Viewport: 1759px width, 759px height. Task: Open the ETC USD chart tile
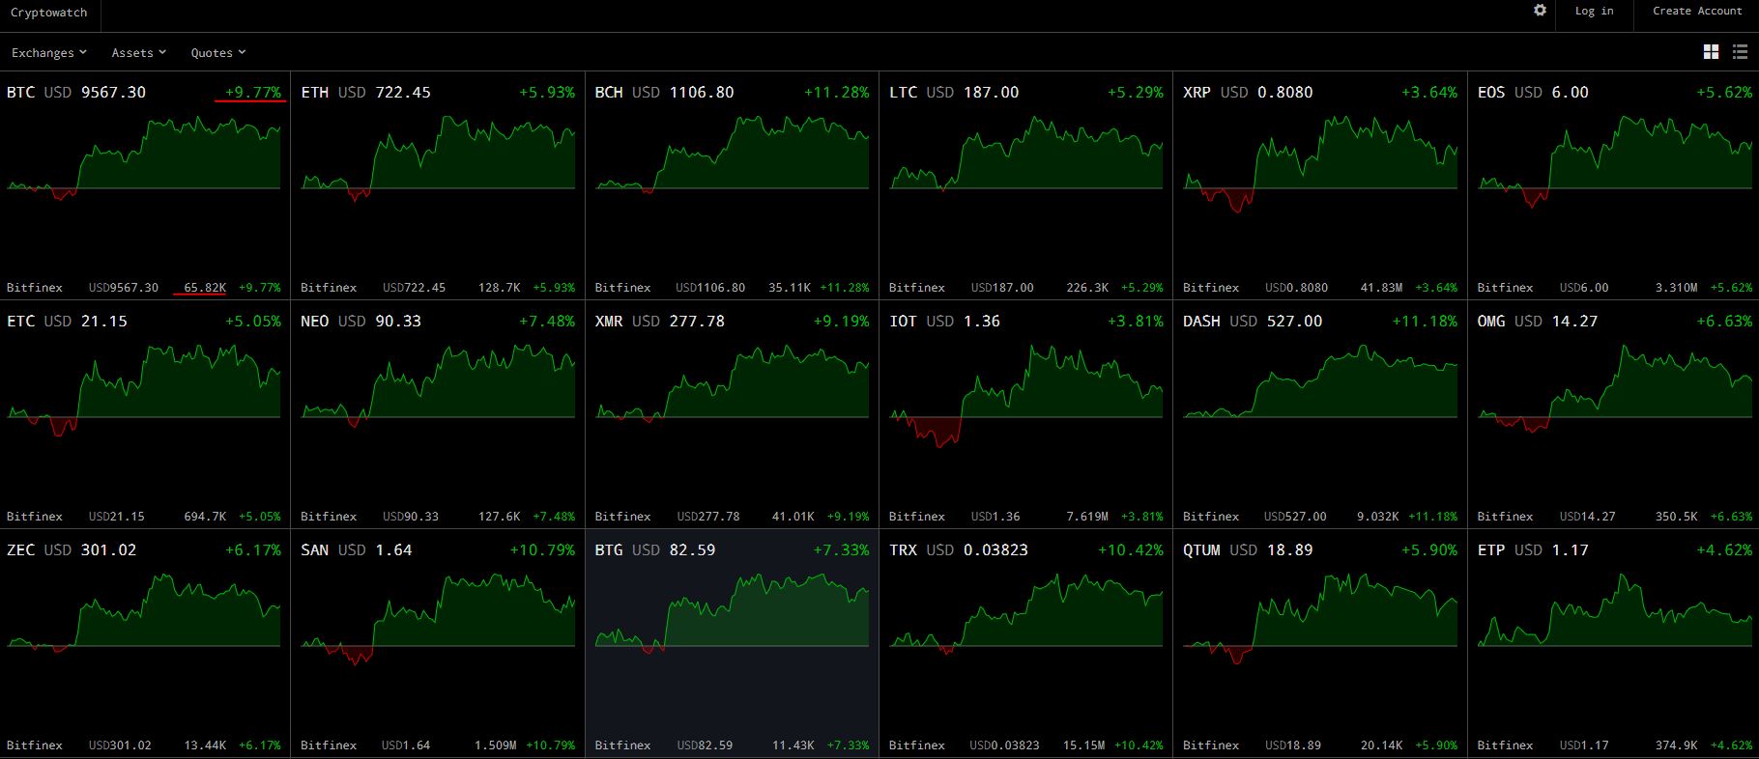tap(145, 414)
